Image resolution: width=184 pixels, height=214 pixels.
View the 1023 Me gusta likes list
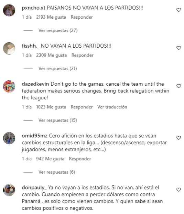click(51, 107)
